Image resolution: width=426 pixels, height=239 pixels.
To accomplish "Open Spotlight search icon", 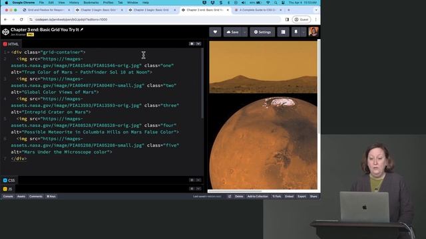I will coord(276,3).
